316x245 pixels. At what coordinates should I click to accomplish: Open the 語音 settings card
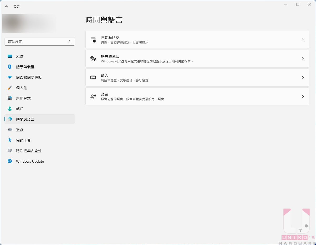click(x=197, y=97)
